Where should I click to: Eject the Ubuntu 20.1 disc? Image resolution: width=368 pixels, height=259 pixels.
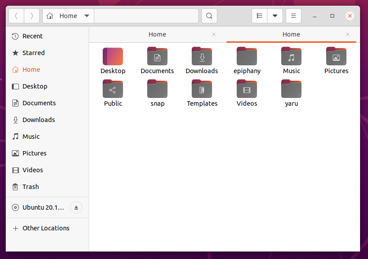tap(76, 207)
